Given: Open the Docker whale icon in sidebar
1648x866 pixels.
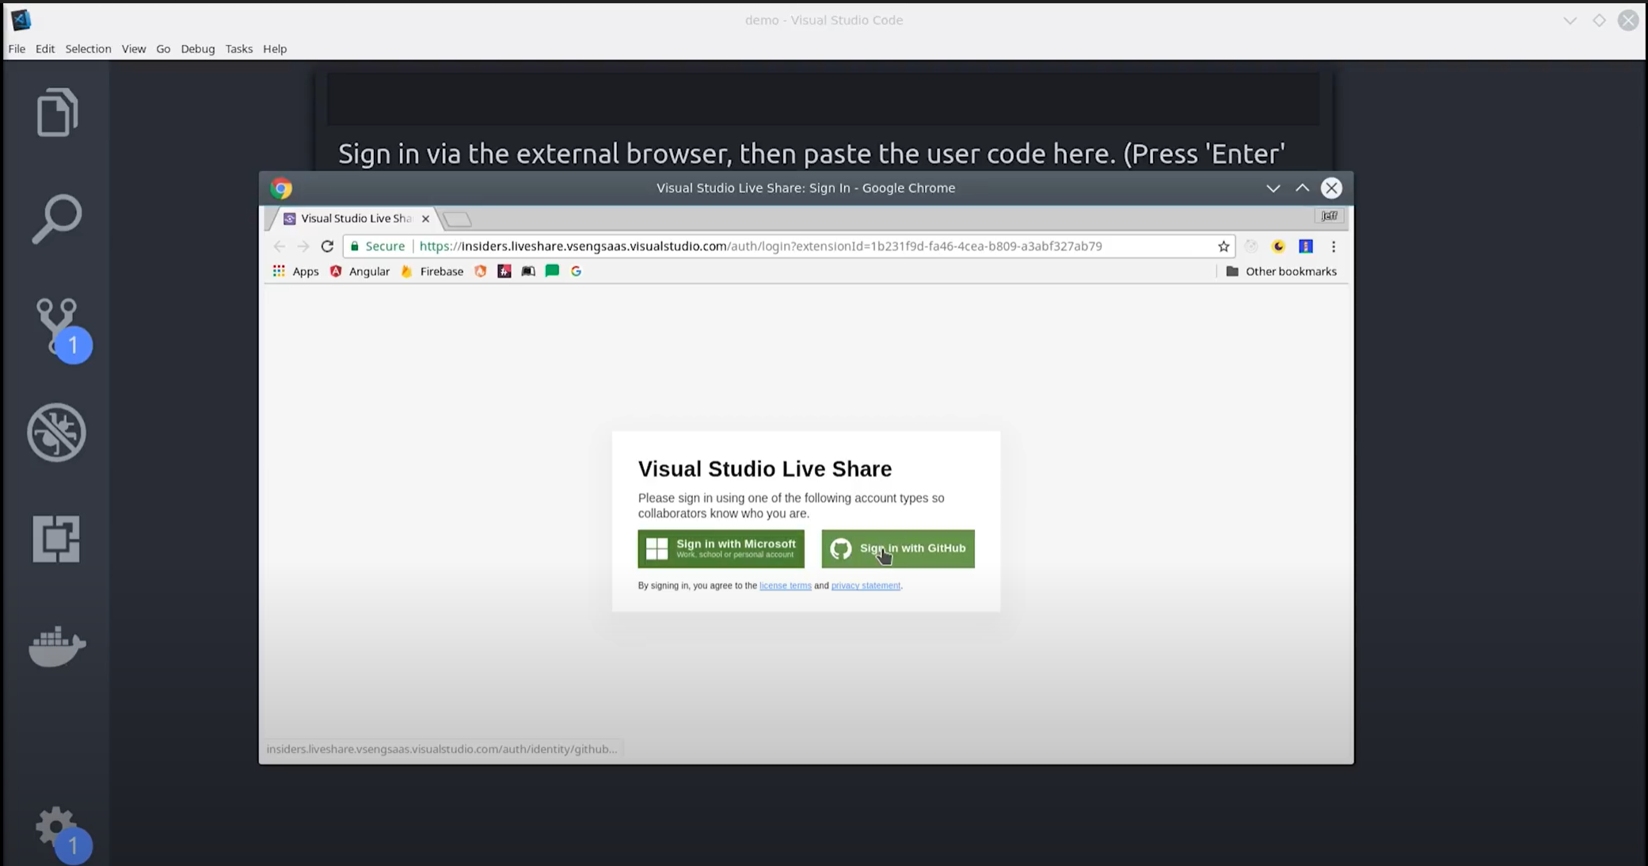Looking at the screenshot, I should pos(57,645).
